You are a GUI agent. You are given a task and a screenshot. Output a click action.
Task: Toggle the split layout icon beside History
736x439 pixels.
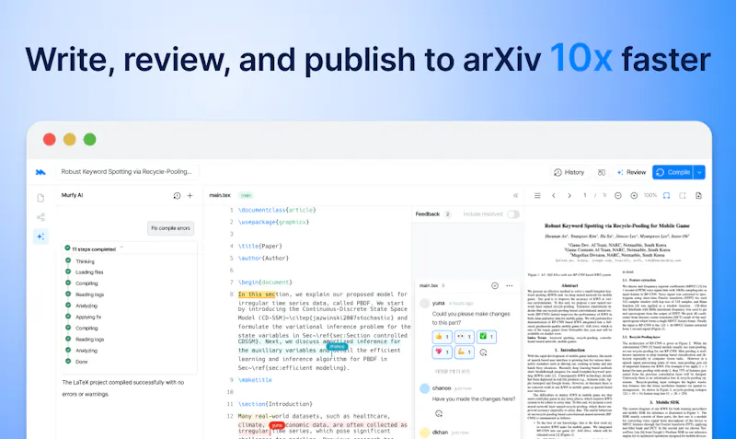click(x=602, y=172)
